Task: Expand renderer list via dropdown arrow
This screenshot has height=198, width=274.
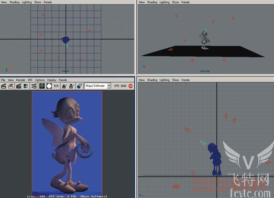Action: tap(109, 86)
